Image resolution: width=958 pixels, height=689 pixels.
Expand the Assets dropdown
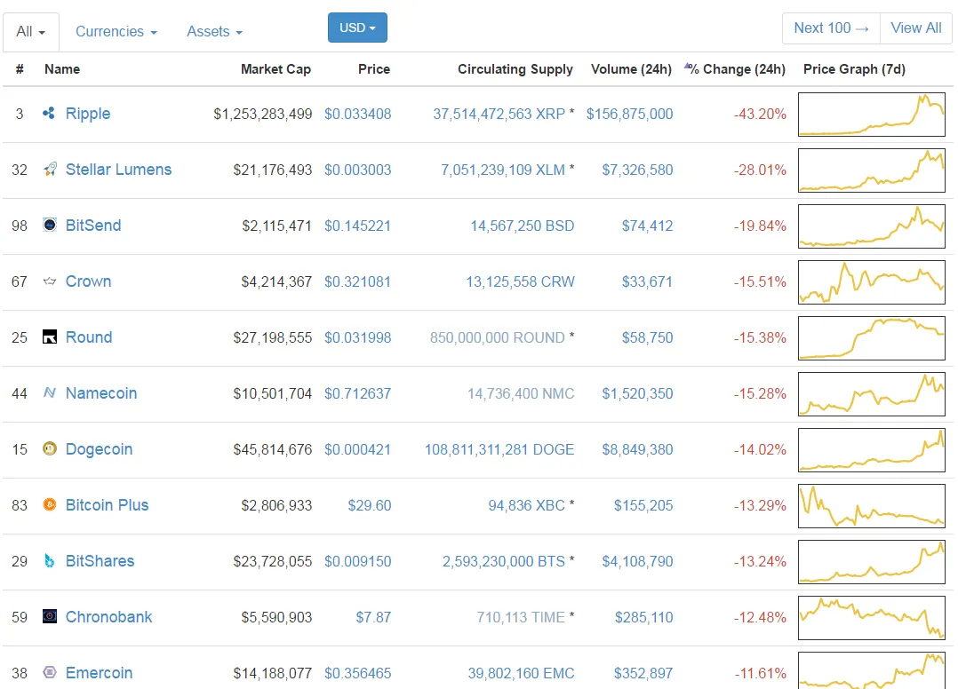coord(214,32)
